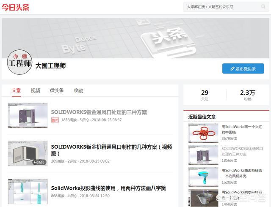The height and width of the screenshot is (207, 271).
Task: Click the sidebar thumbnail above 1468阅读
Action: [203, 198]
